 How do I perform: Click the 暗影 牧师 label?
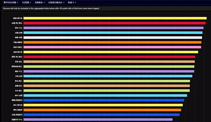coord(19,38)
